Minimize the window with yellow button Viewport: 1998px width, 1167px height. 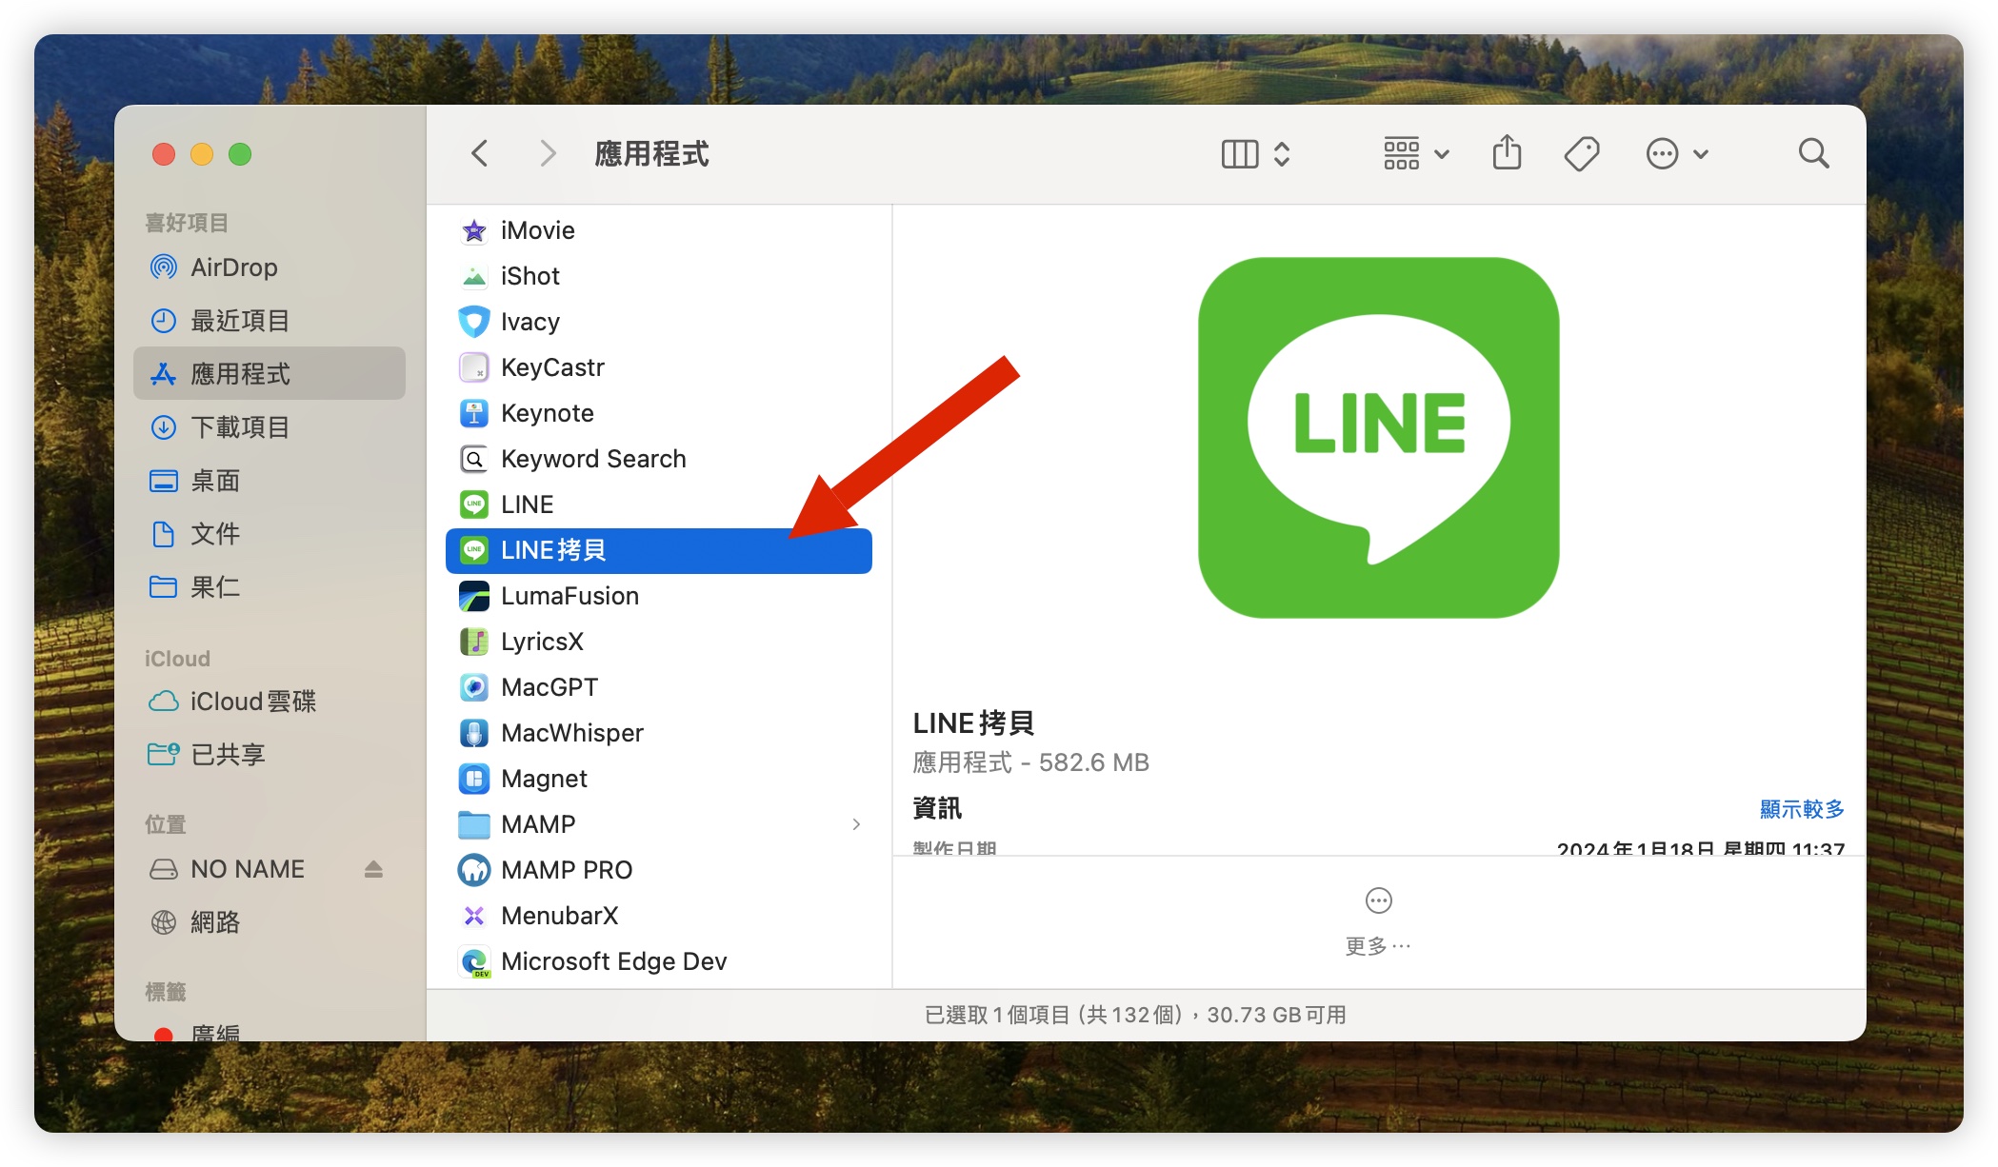202,154
